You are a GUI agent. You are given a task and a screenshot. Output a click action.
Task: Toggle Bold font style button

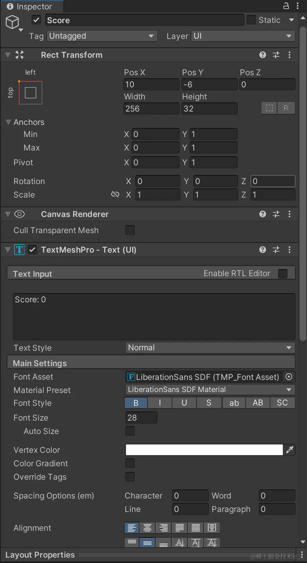click(x=136, y=403)
